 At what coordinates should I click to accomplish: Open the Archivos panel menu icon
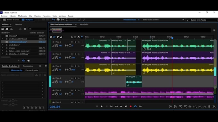click(x=11, y=25)
